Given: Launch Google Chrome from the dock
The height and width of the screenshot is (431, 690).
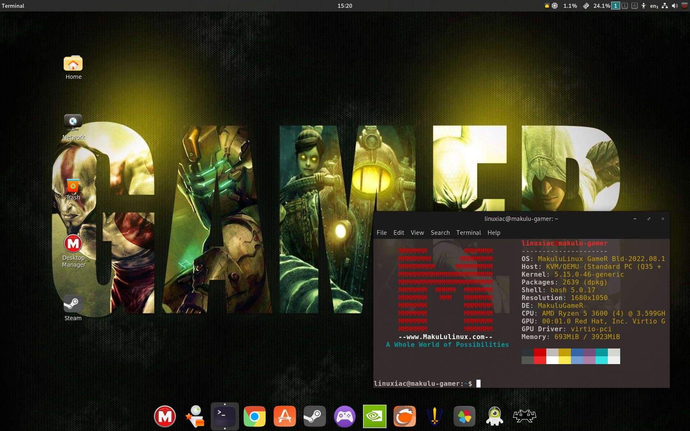Looking at the screenshot, I should tap(255, 416).
